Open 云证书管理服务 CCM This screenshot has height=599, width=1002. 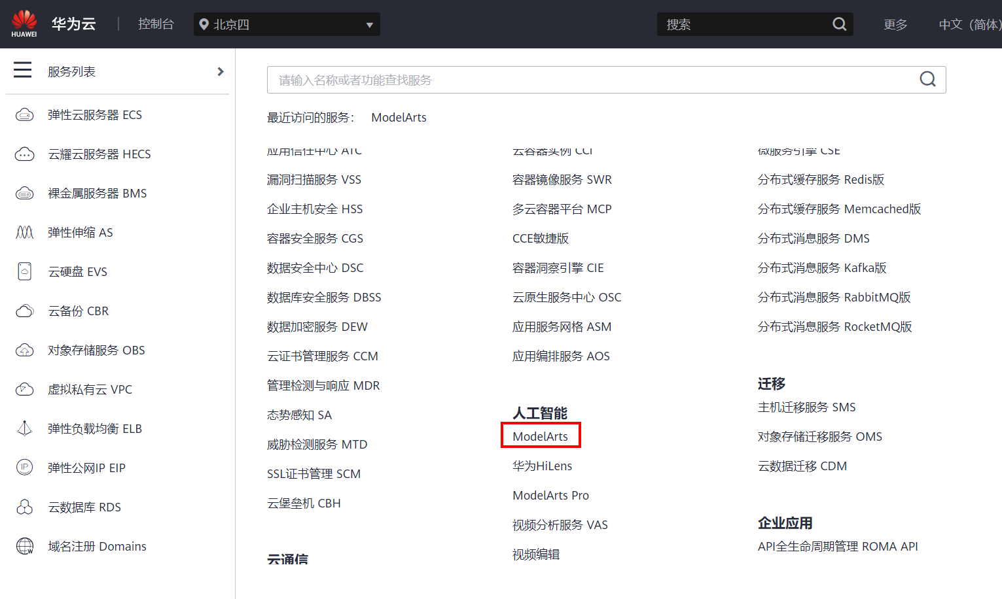coord(323,356)
